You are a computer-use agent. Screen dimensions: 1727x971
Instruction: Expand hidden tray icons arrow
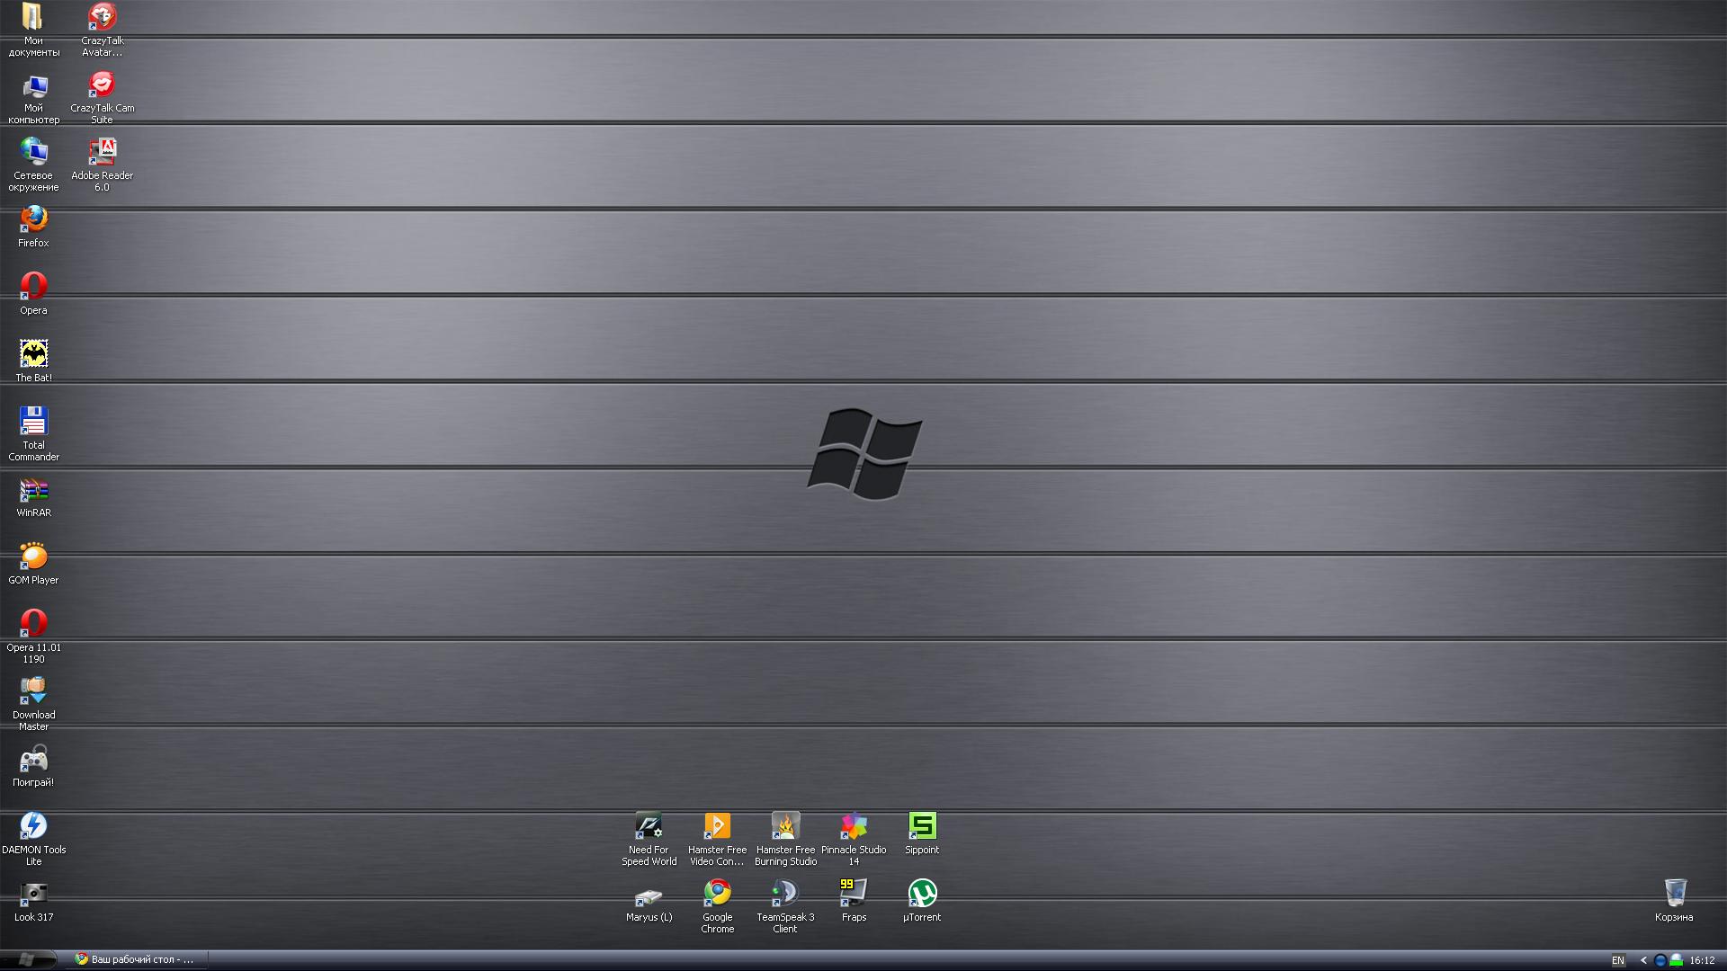(1643, 960)
